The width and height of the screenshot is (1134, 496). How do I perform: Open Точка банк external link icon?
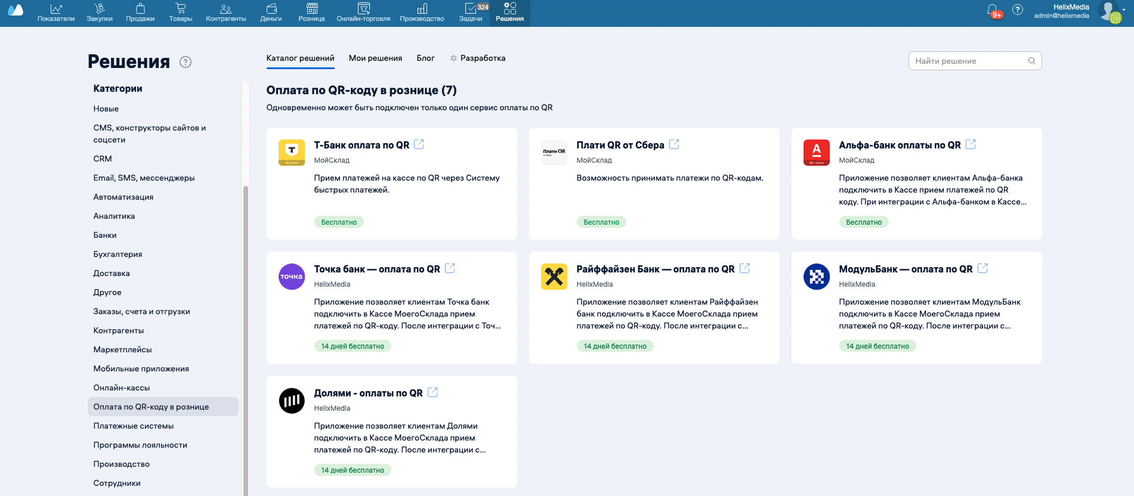pos(450,268)
